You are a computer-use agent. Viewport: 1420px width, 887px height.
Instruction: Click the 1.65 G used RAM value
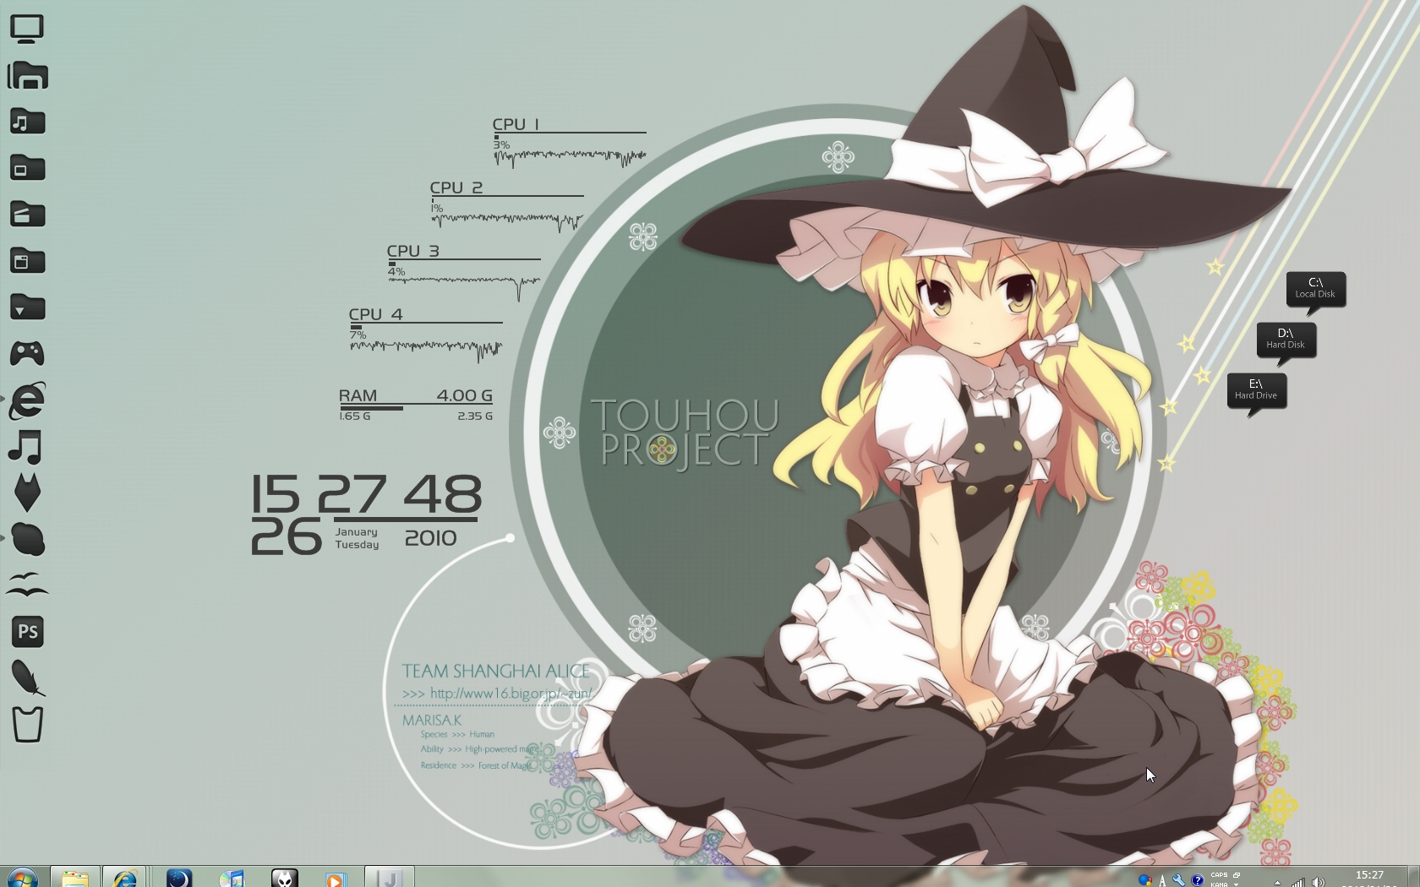pyautogui.click(x=355, y=416)
